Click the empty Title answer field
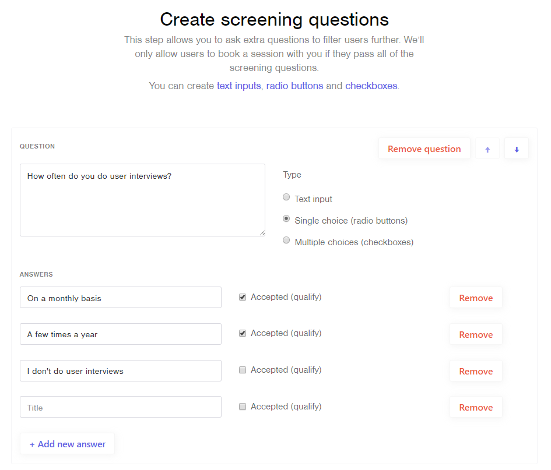The width and height of the screenshot is (551, 470). tap(121, 407)
